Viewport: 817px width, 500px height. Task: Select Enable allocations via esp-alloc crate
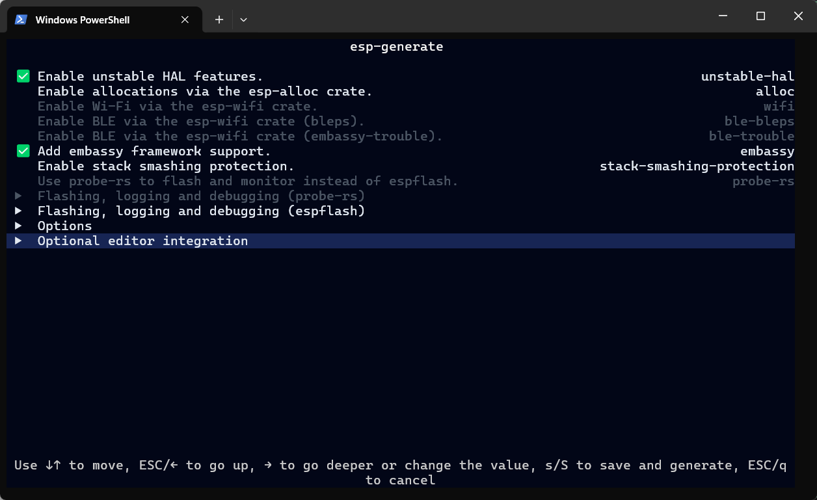point(204,92)
